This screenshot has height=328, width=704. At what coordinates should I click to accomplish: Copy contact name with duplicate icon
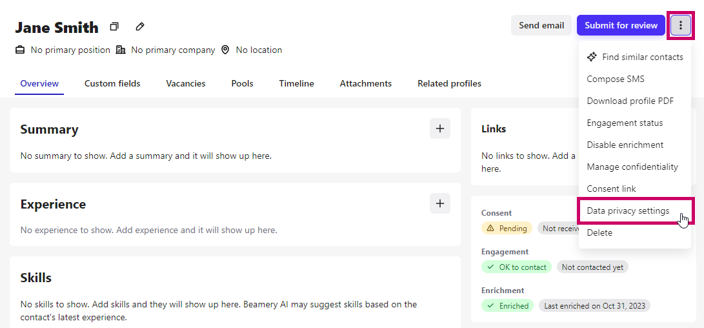(x=114, y=27)
